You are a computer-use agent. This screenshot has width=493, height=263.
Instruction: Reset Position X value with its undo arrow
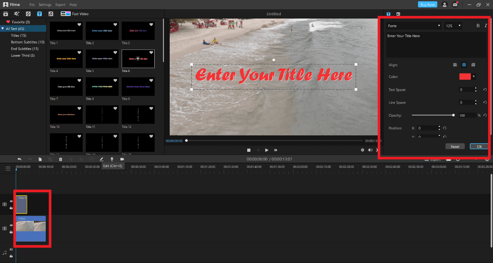[x=445, y=128]
